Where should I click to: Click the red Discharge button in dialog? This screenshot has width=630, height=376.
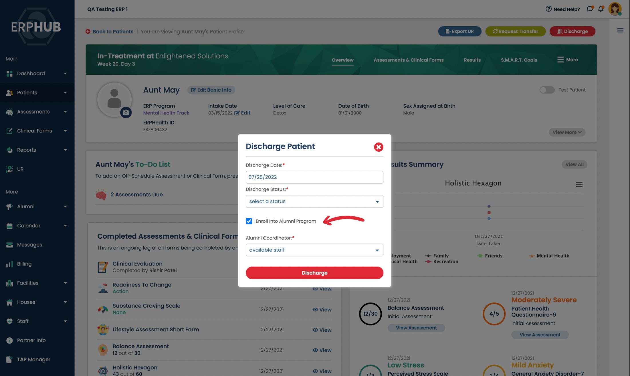click(314, 273)
